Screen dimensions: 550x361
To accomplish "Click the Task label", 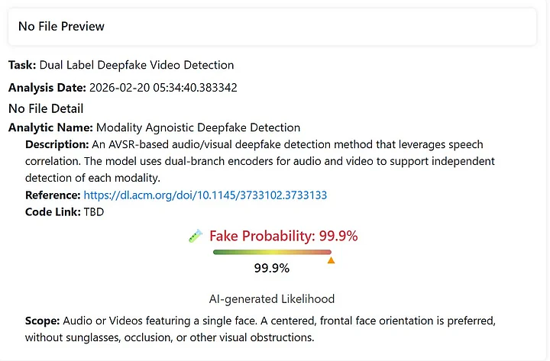I will [22, 65].
